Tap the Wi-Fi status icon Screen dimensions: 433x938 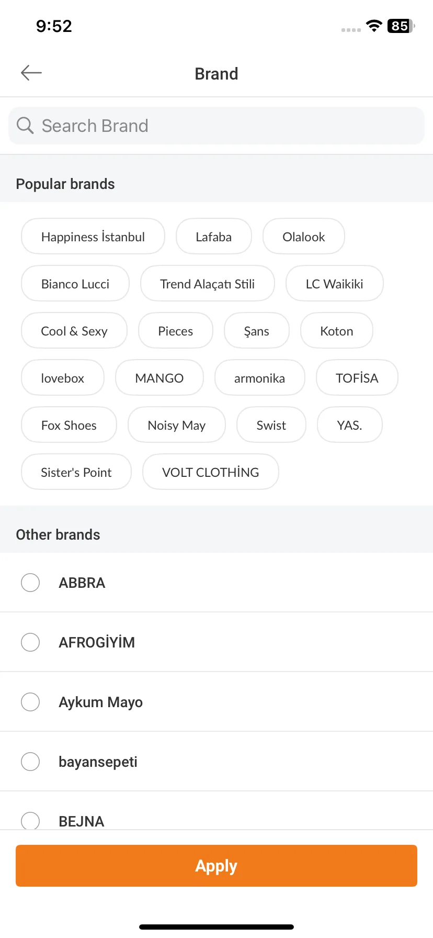coord(374,26)
